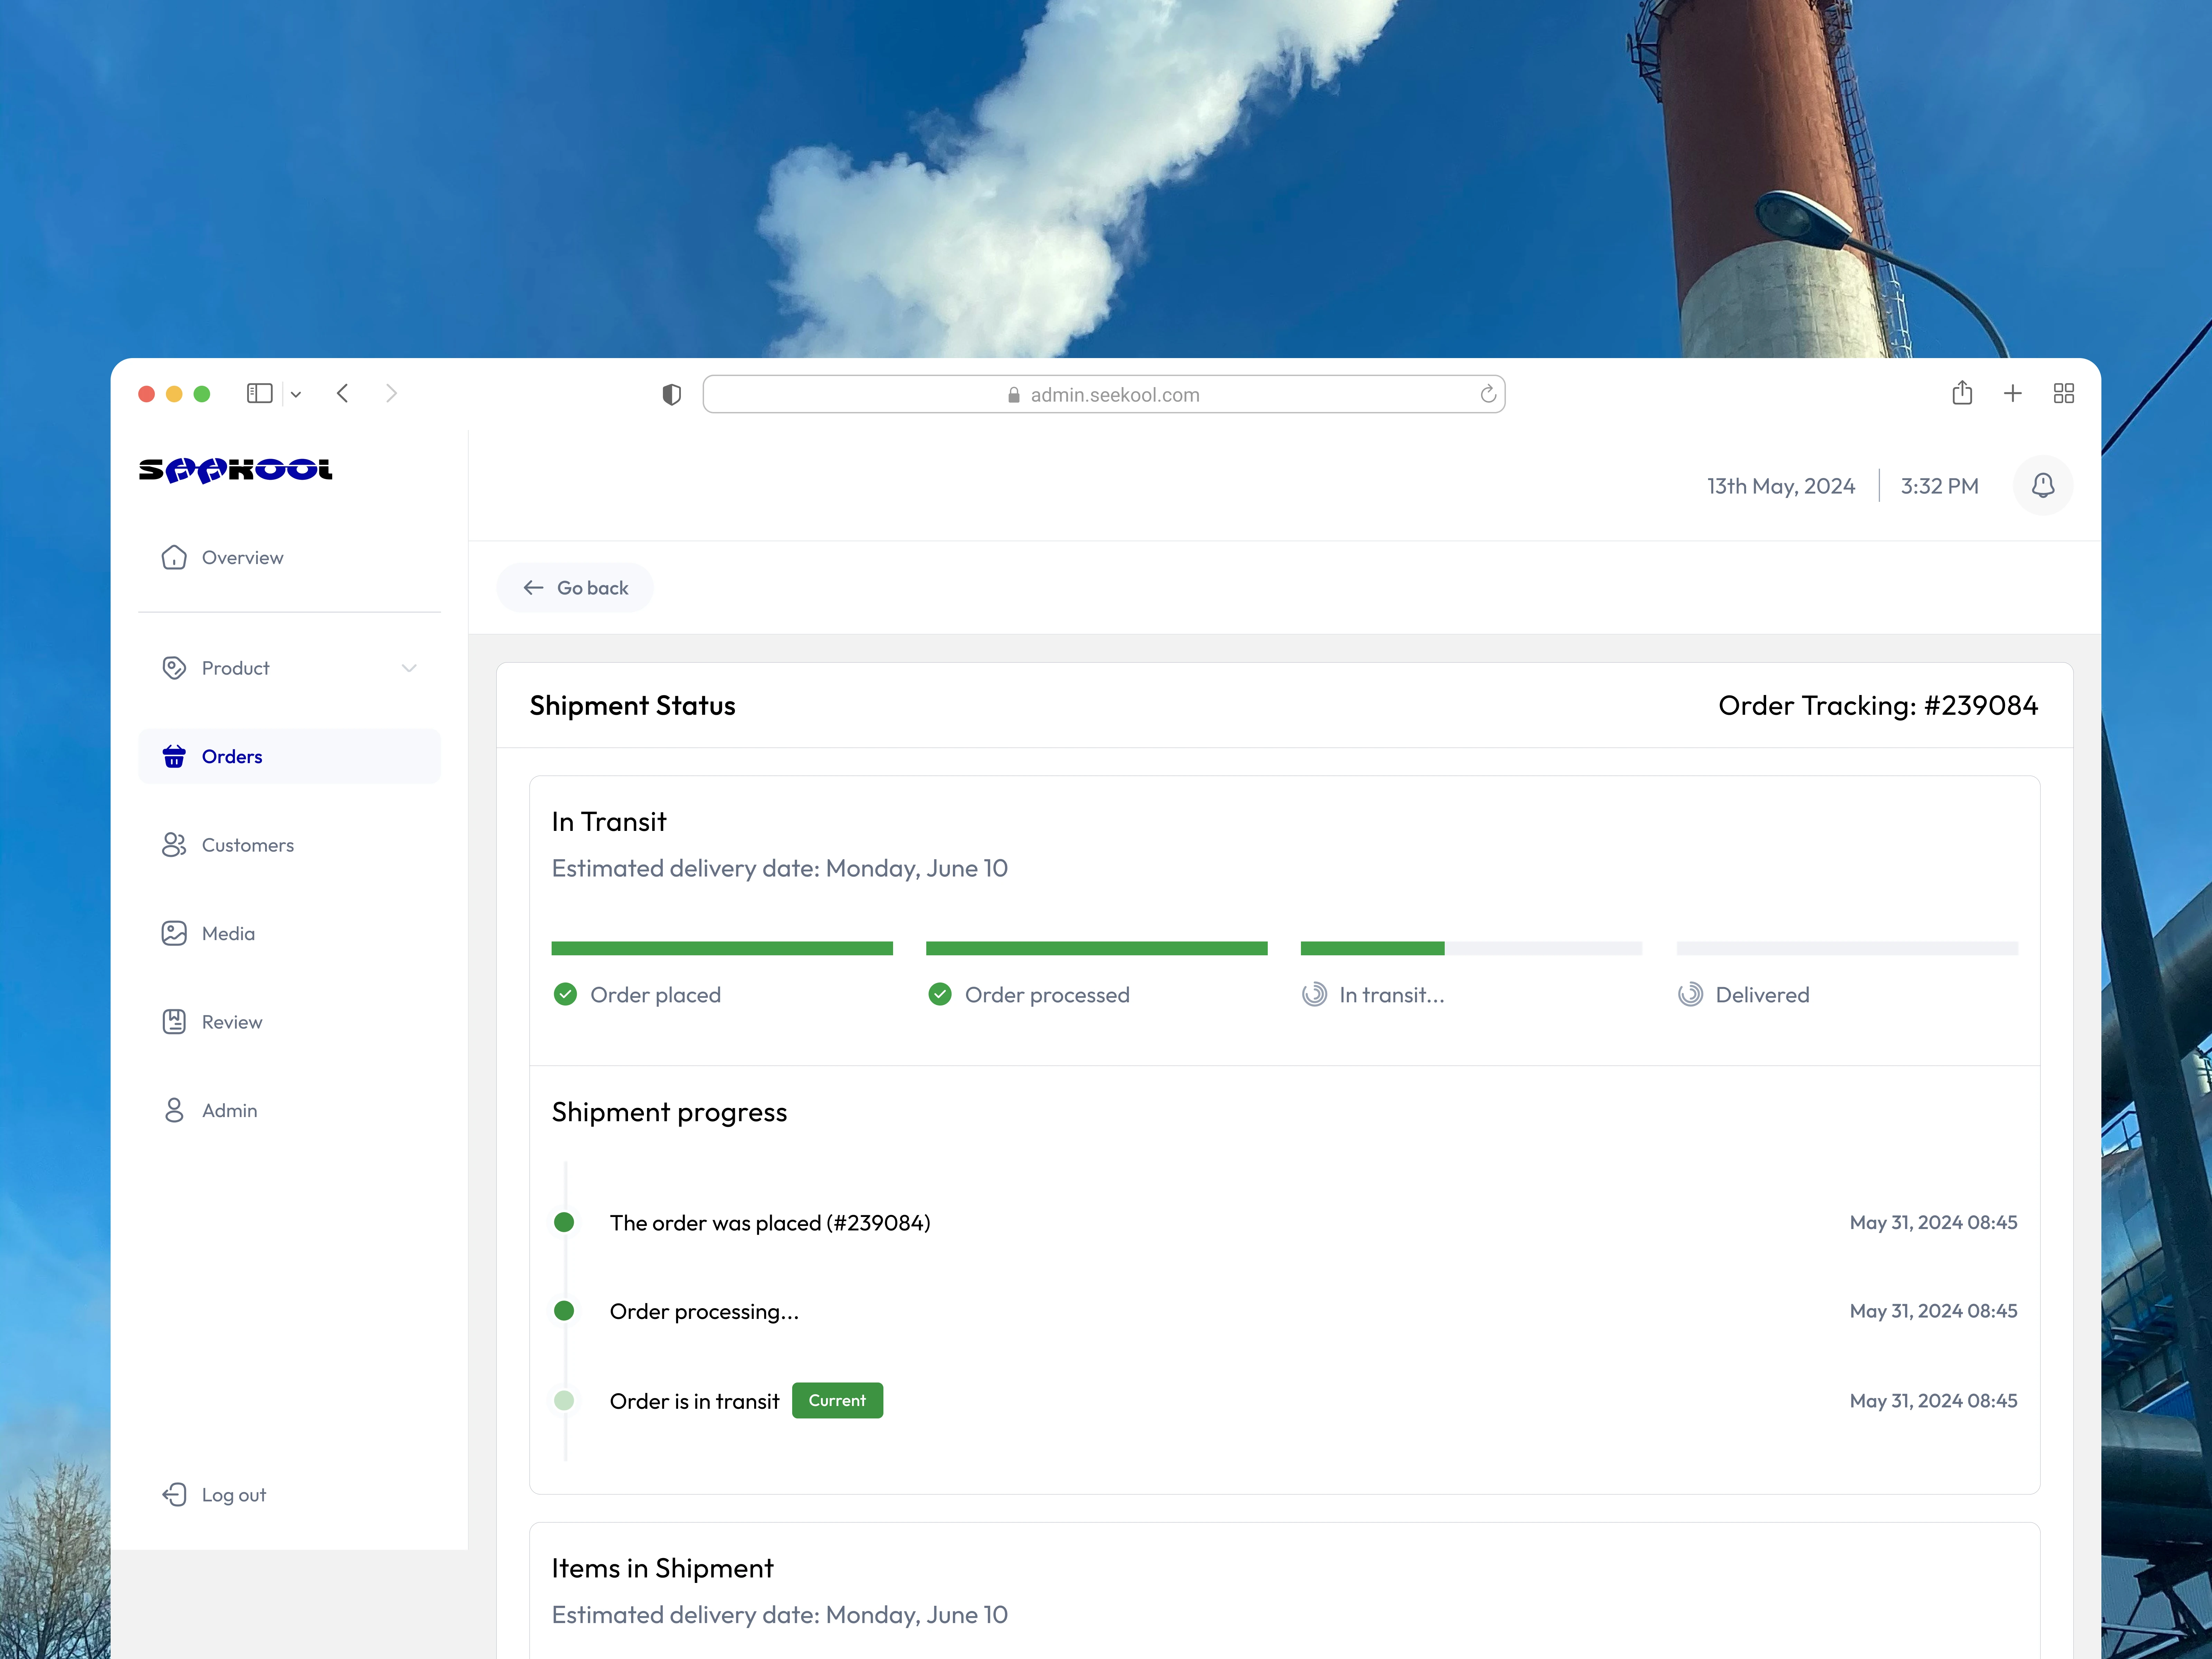Click the Order is in transit dot

[x=564, y=1401]
